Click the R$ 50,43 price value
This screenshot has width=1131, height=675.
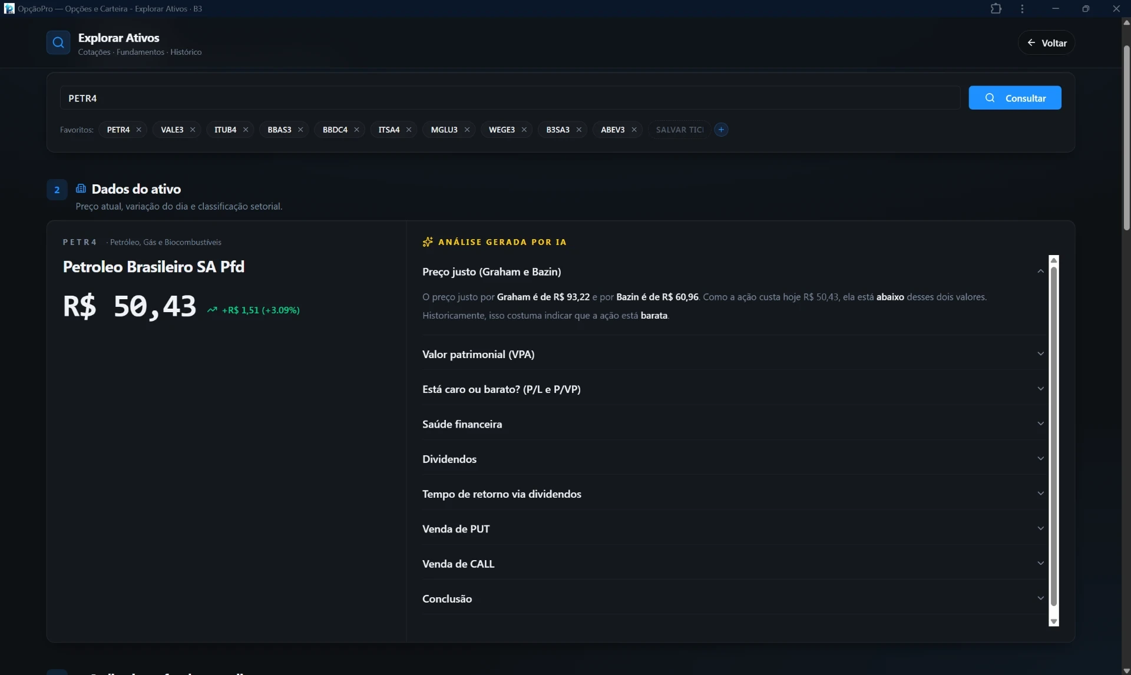130,306
